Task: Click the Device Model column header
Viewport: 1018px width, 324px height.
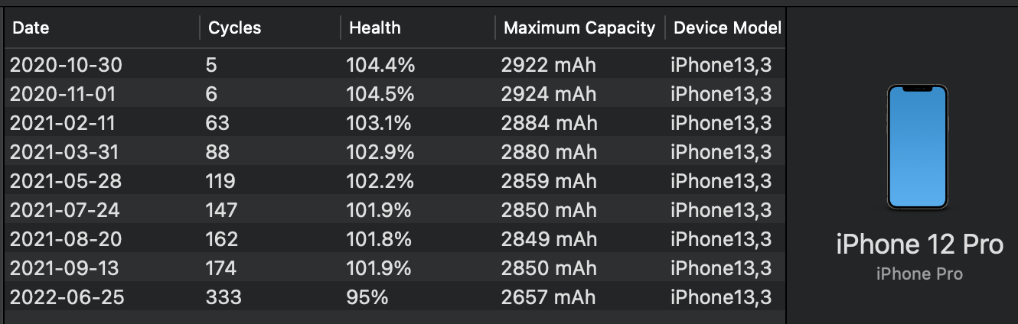Action: click(x=726, y=28)
